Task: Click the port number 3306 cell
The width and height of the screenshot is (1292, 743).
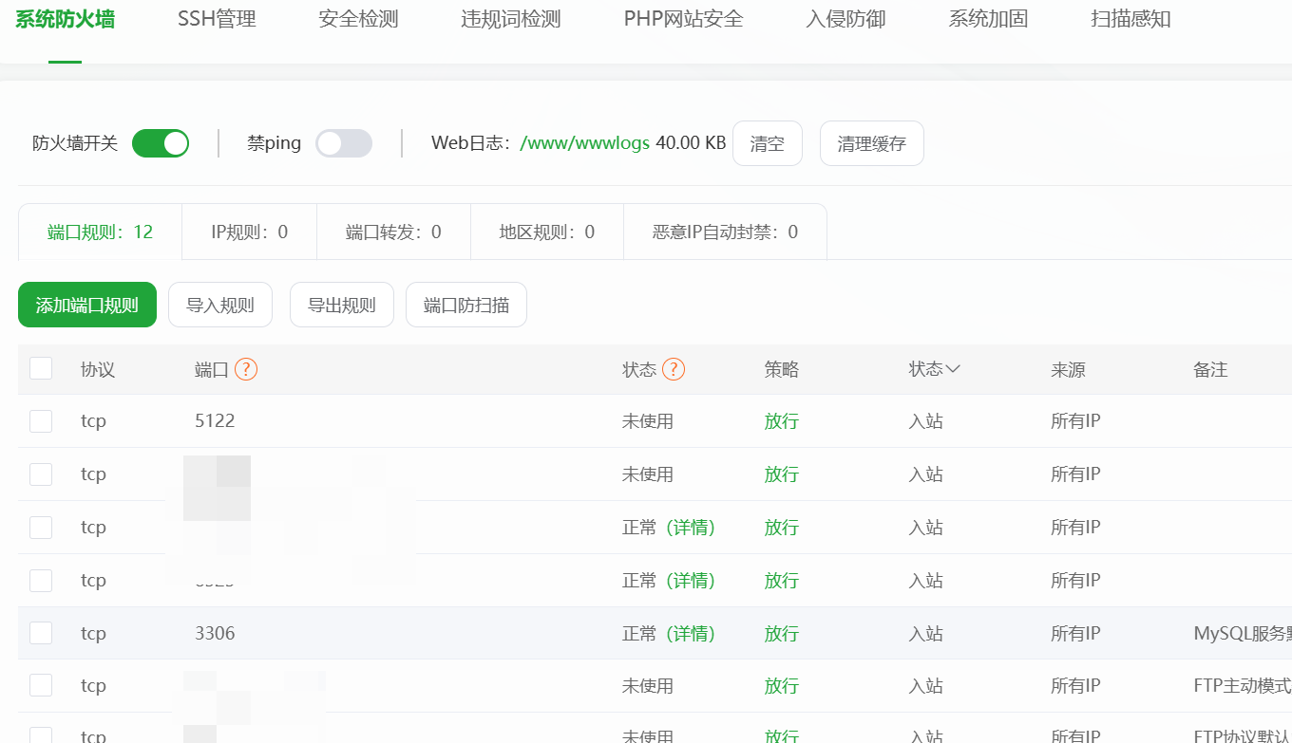Action: pos(215,633)
